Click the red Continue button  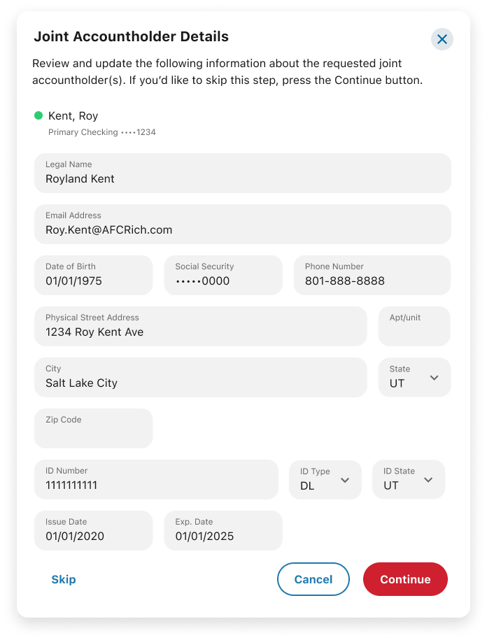coord(405,579)
